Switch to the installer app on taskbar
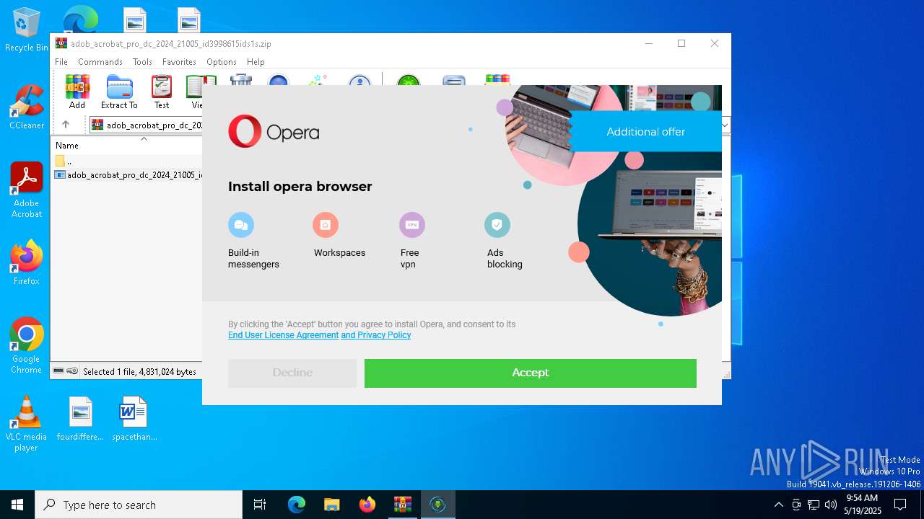This screenshot has height=519, width=924. (437, 505)
